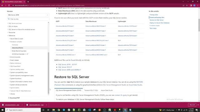Open All GitHub Samples link in sidebar
The width and height of the screenshot is (200, 112).
(20, 54)
